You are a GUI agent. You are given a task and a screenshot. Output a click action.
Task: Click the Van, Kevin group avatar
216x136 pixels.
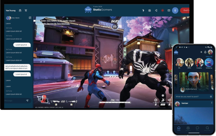click(9, 18)
